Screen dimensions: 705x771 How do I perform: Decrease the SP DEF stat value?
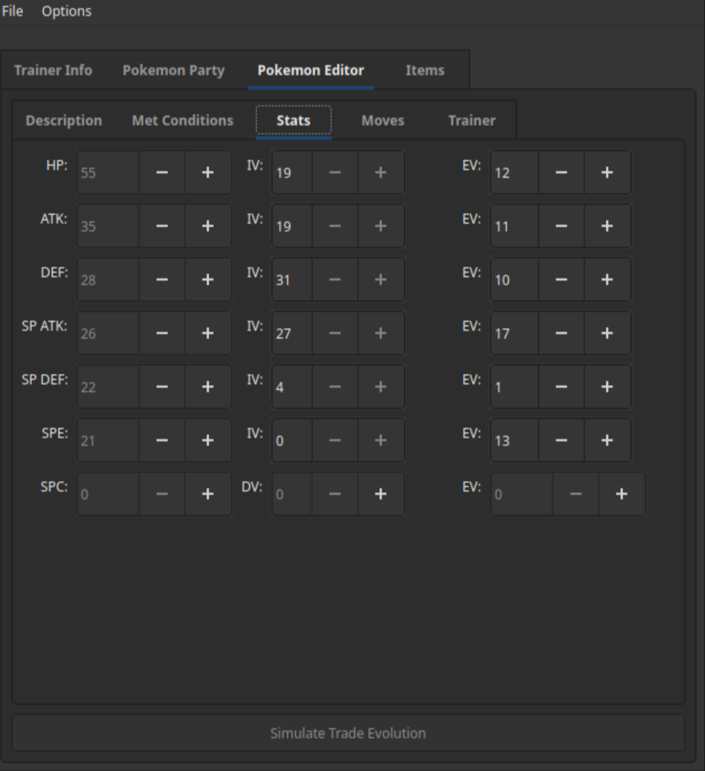point(161,387)
